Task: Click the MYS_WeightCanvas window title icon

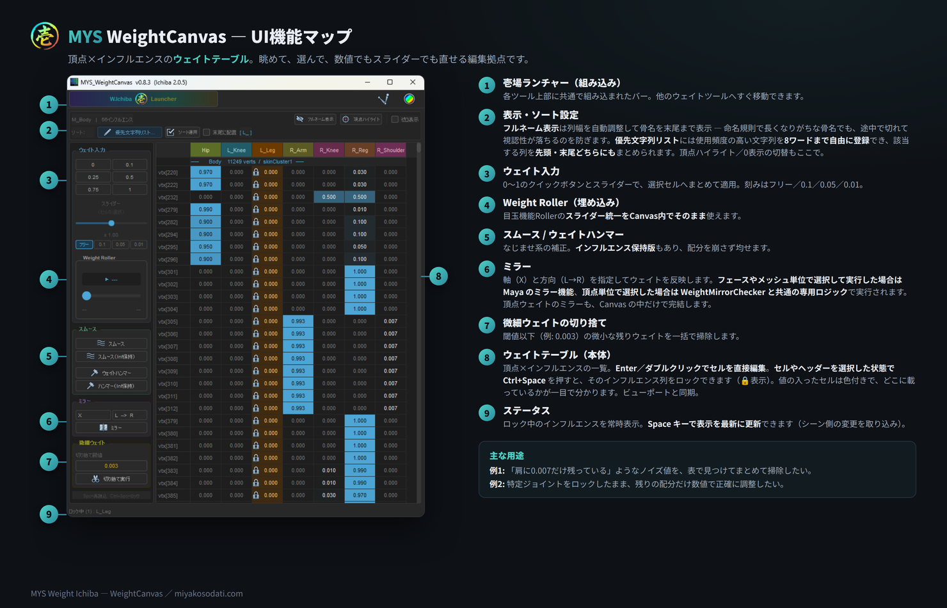Action: [x=74, y=82]
